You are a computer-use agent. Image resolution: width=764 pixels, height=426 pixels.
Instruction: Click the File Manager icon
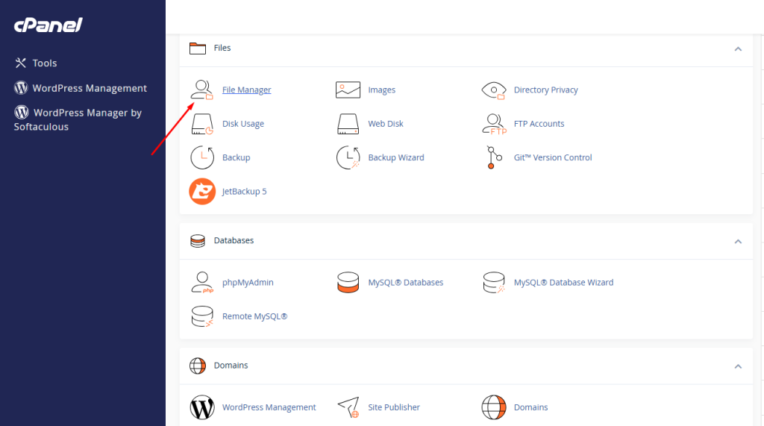[x=202, y=90]
